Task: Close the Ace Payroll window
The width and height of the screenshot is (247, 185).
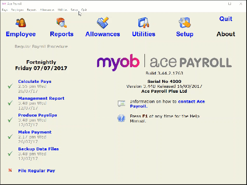Action: coord(241,4)
